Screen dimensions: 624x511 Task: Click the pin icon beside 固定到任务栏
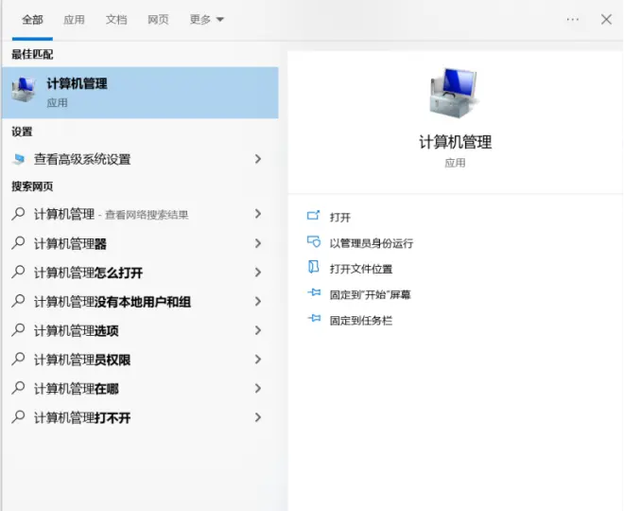(314, 318)
